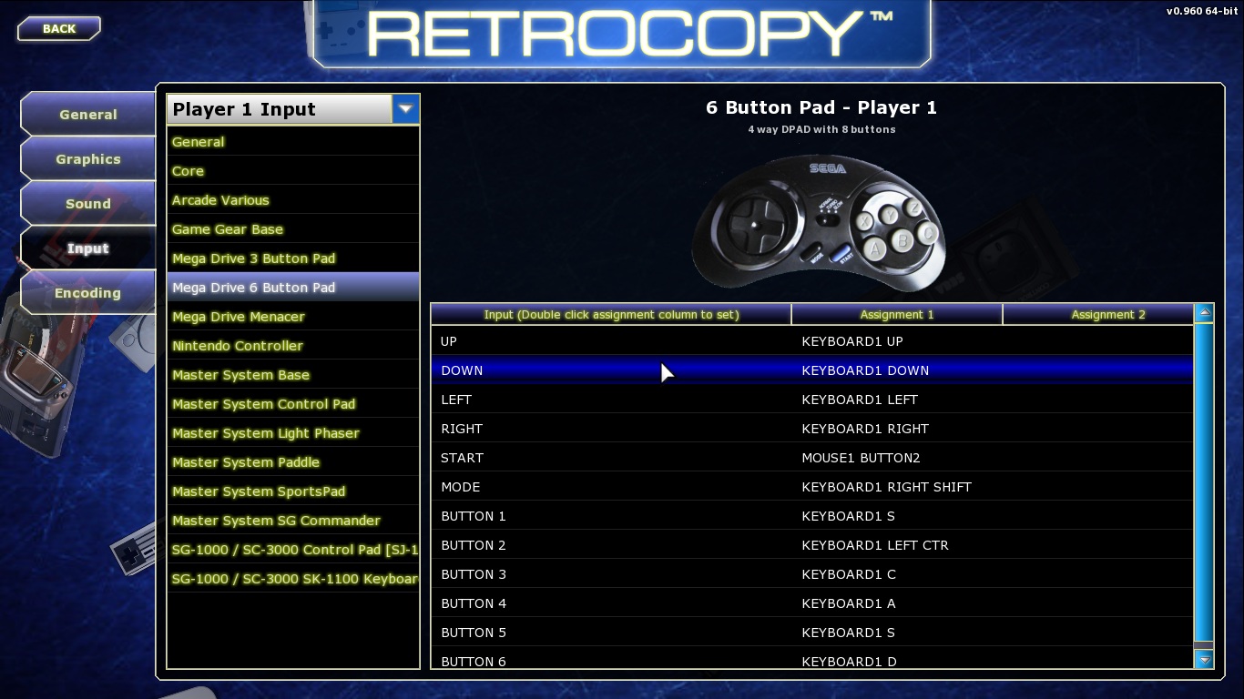Image resolution: width=1244 pixels, height=699 pixels.
Task: Switch to the Sound tab
Action: click(87, 204)
